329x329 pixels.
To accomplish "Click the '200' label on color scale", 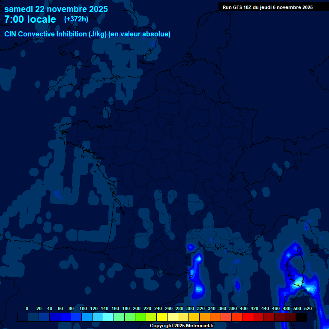I will point(137,309).
